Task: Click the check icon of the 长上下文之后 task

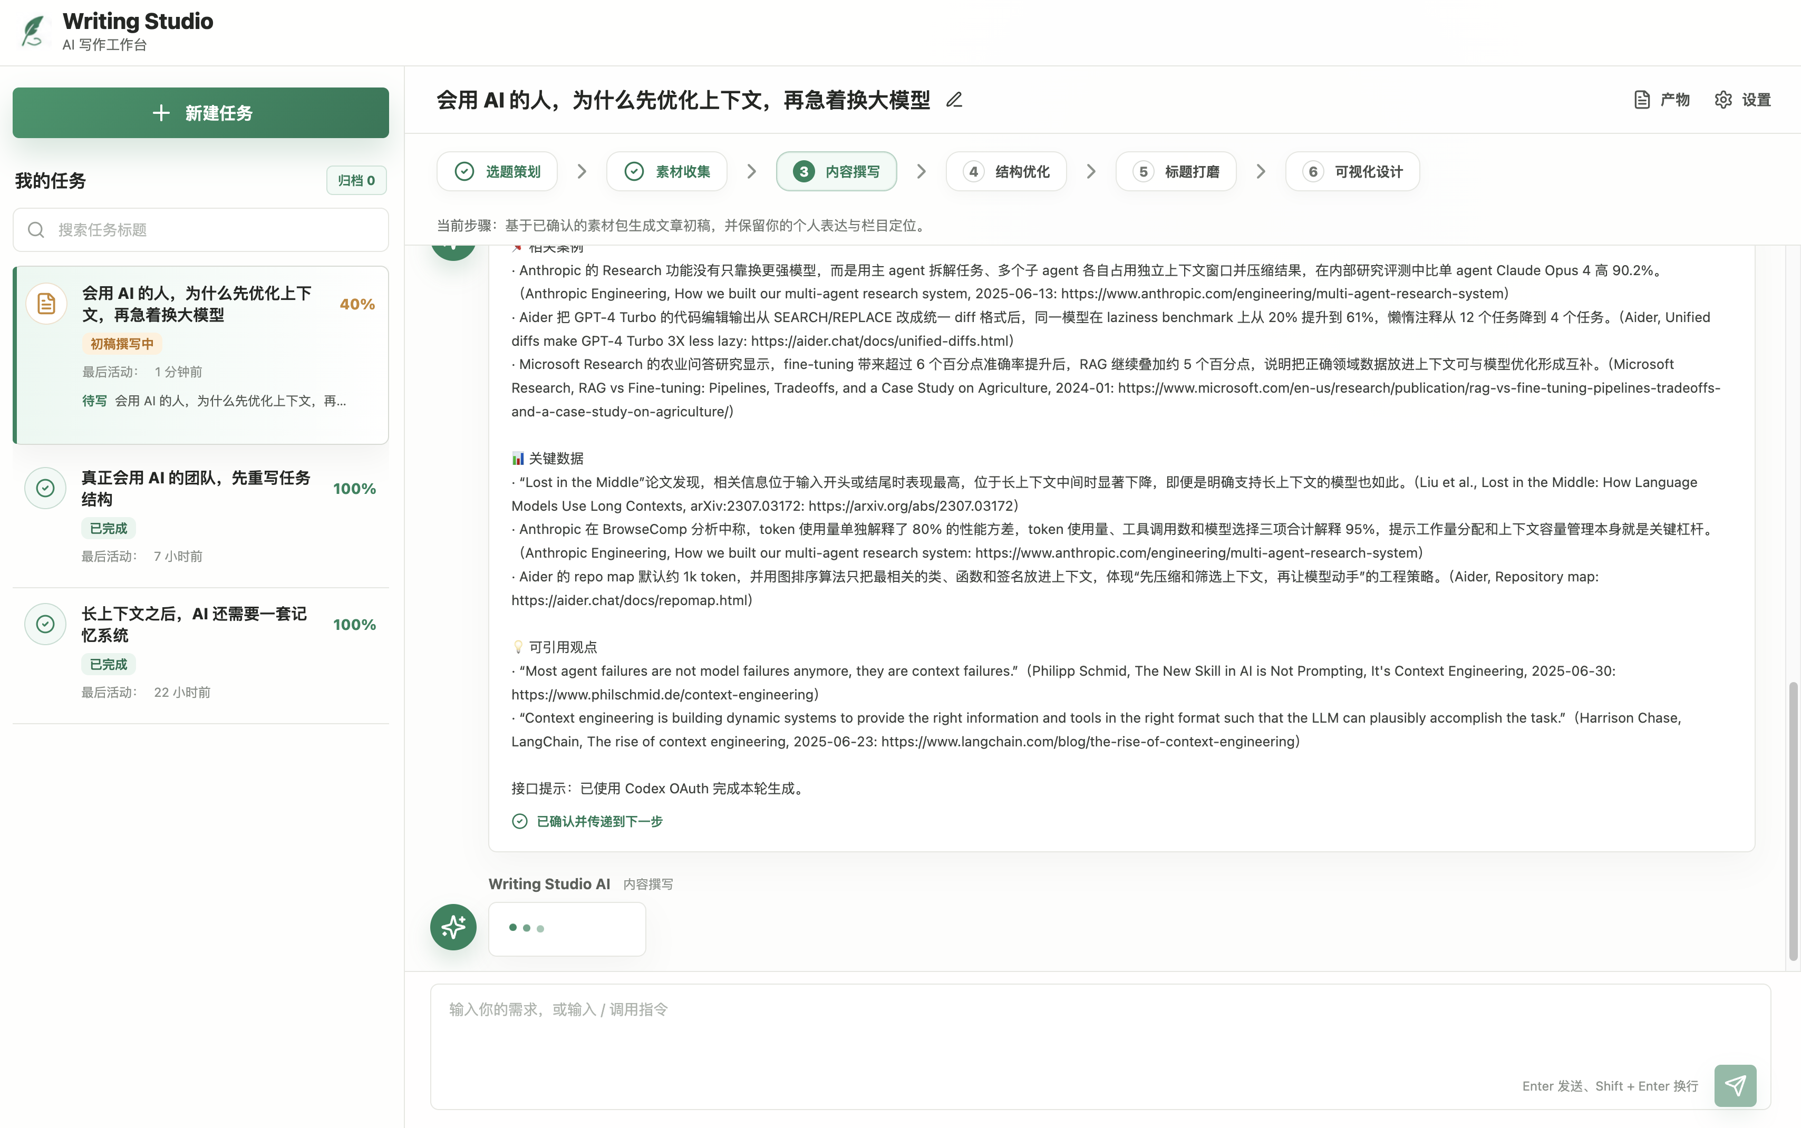Action: (45, 624)
